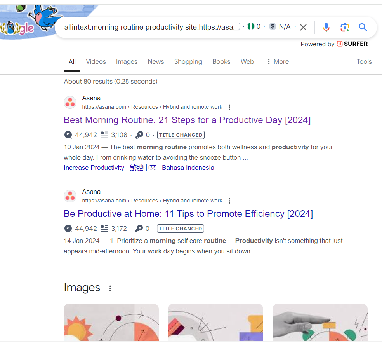Open Best Morning Routine: 21 Steps result
The image size is (382, 342).
(187, 120)
